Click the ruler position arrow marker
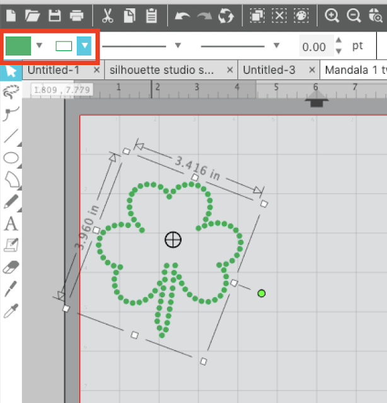Viewport: 387px width, 403px height. 316,99
